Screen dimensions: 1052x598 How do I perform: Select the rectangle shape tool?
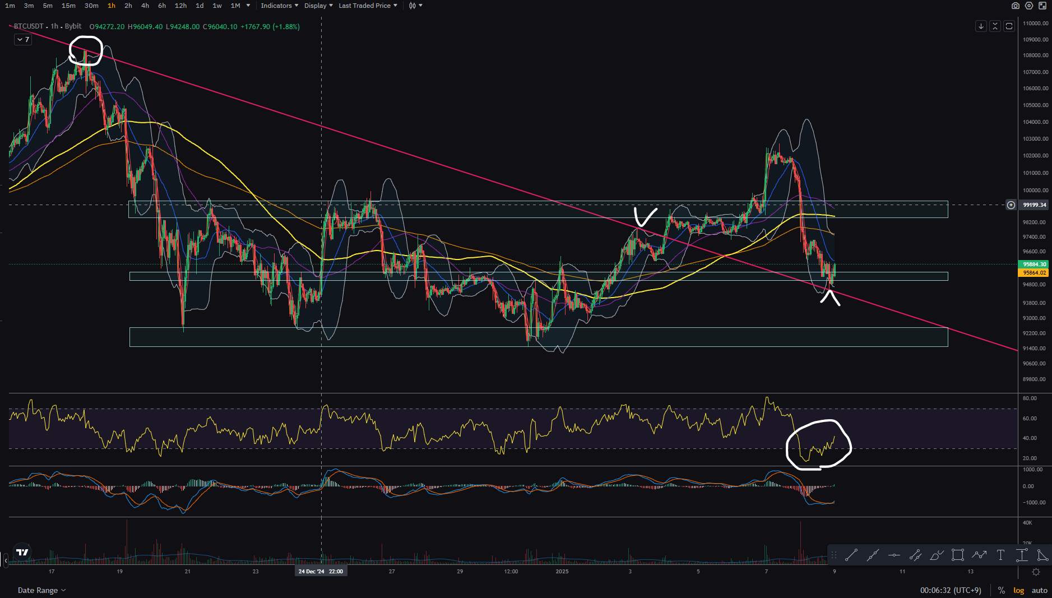coord(958,555)
